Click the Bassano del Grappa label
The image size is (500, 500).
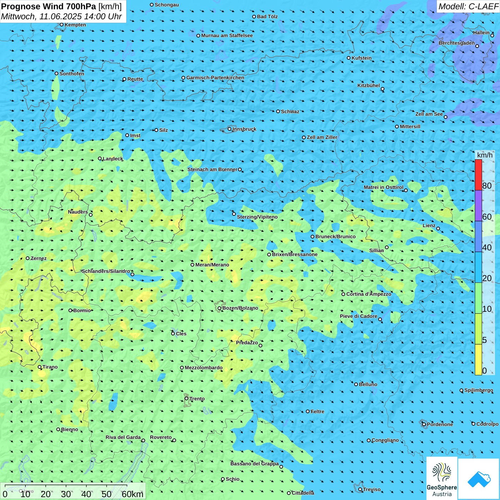[255, 464]
